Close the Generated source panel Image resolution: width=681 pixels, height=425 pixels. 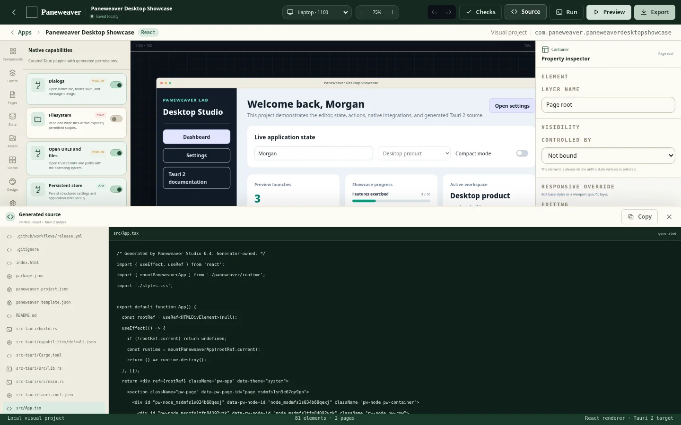[669, 217]
